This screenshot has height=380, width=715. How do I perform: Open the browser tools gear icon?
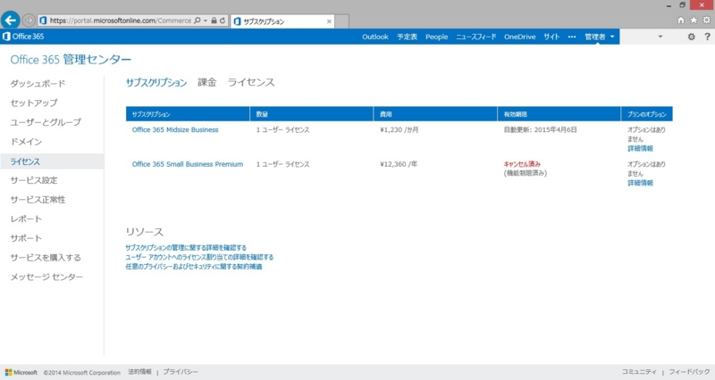click(706, 20)
